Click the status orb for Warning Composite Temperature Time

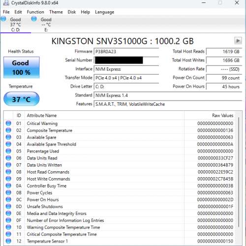(x=8, y=227)
